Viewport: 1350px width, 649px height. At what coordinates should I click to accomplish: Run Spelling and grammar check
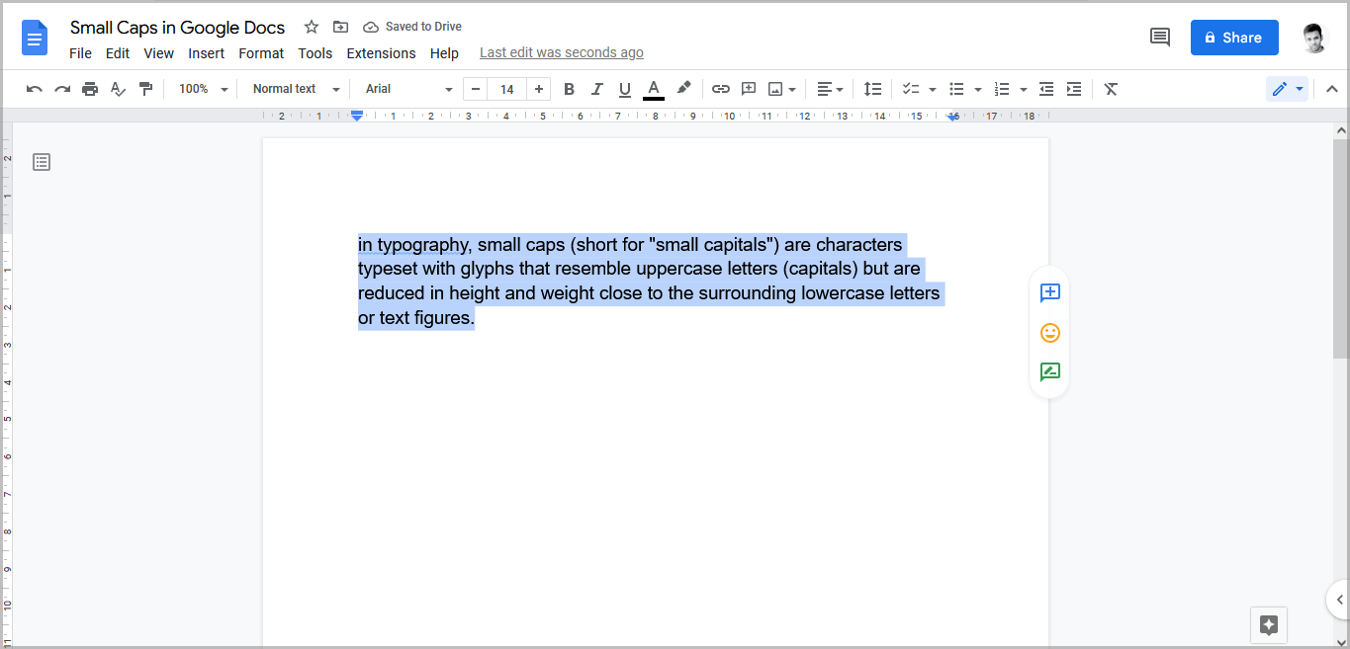point(118,89)
